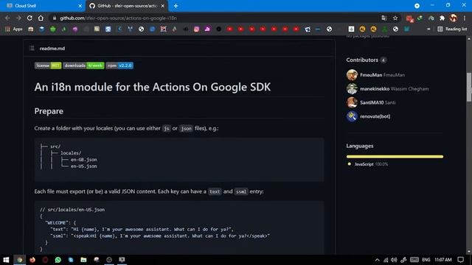
Task: Click the '// src/locales/en-US.json' comment line
Action: point(72,210)
